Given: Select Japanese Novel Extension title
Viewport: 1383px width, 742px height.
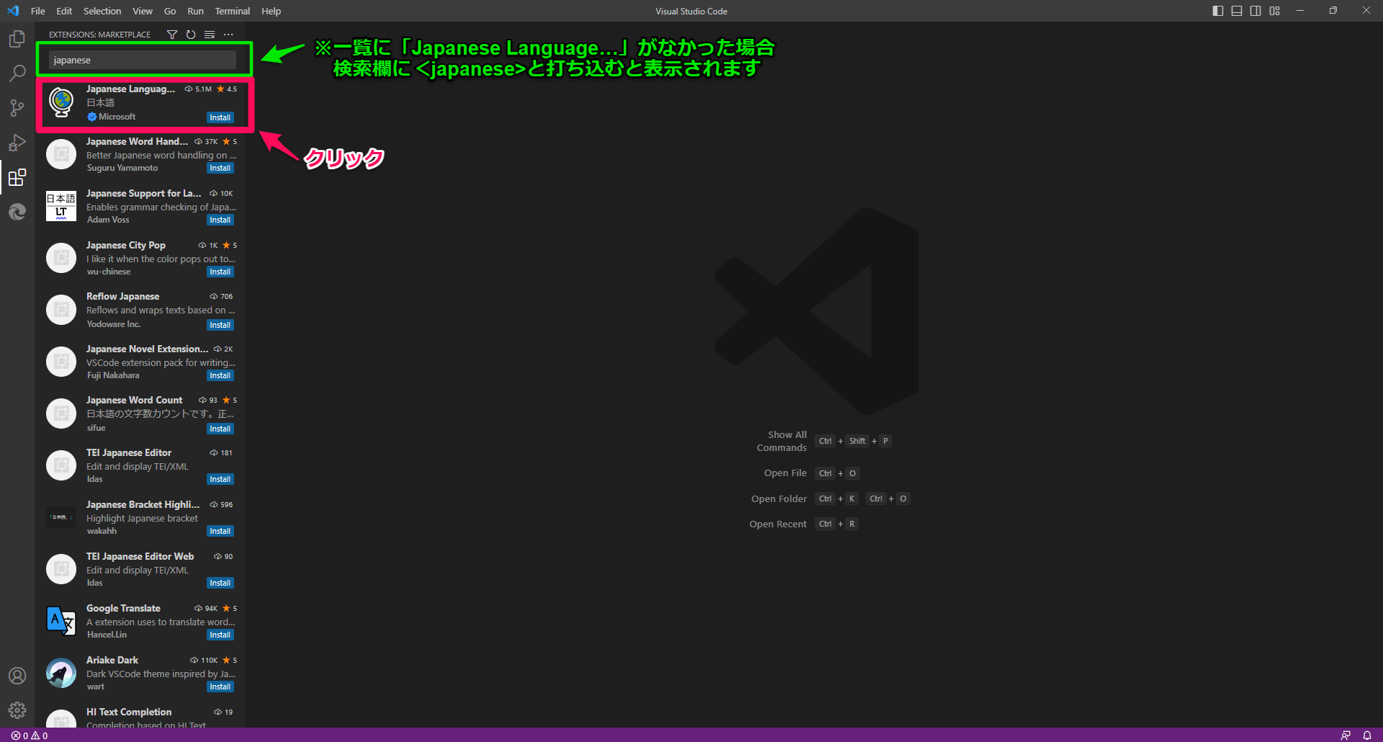Looking at the screenshot, I should pos(148,349).
